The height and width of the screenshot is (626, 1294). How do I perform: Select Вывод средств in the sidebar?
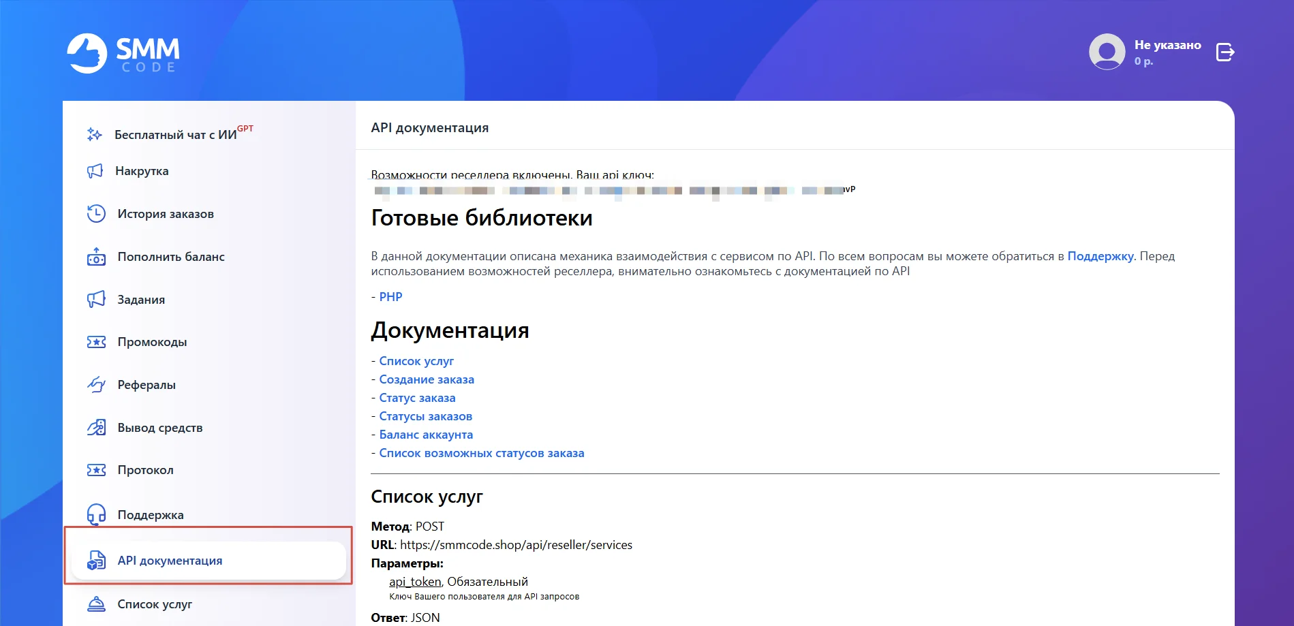[x=160, y=428]
